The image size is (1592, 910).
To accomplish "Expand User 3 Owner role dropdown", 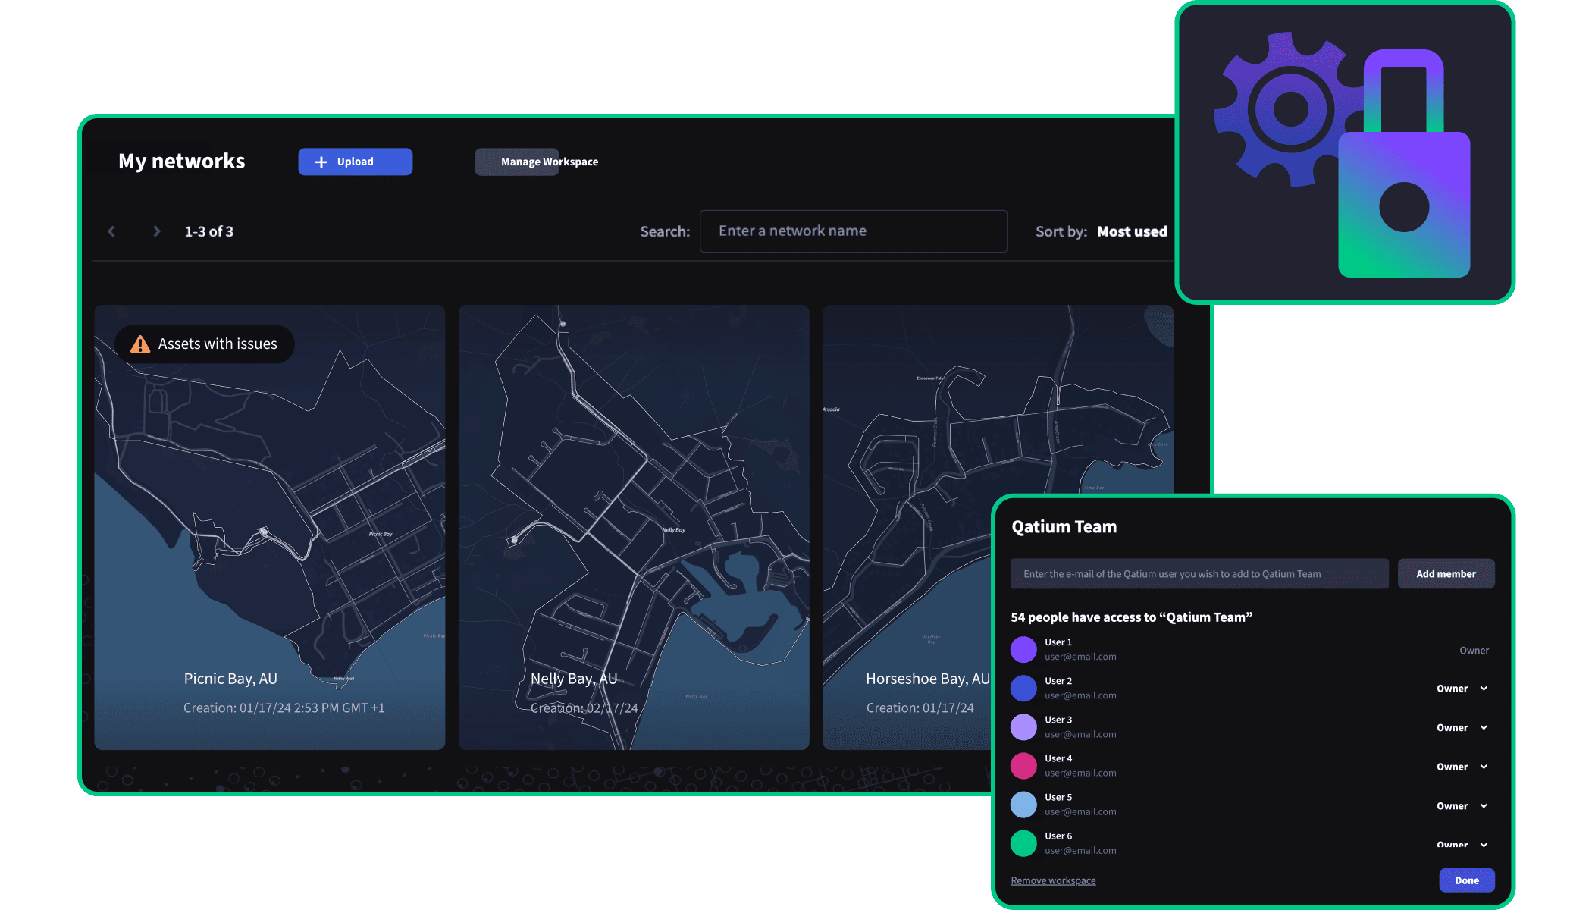I will click(1484, 728).
